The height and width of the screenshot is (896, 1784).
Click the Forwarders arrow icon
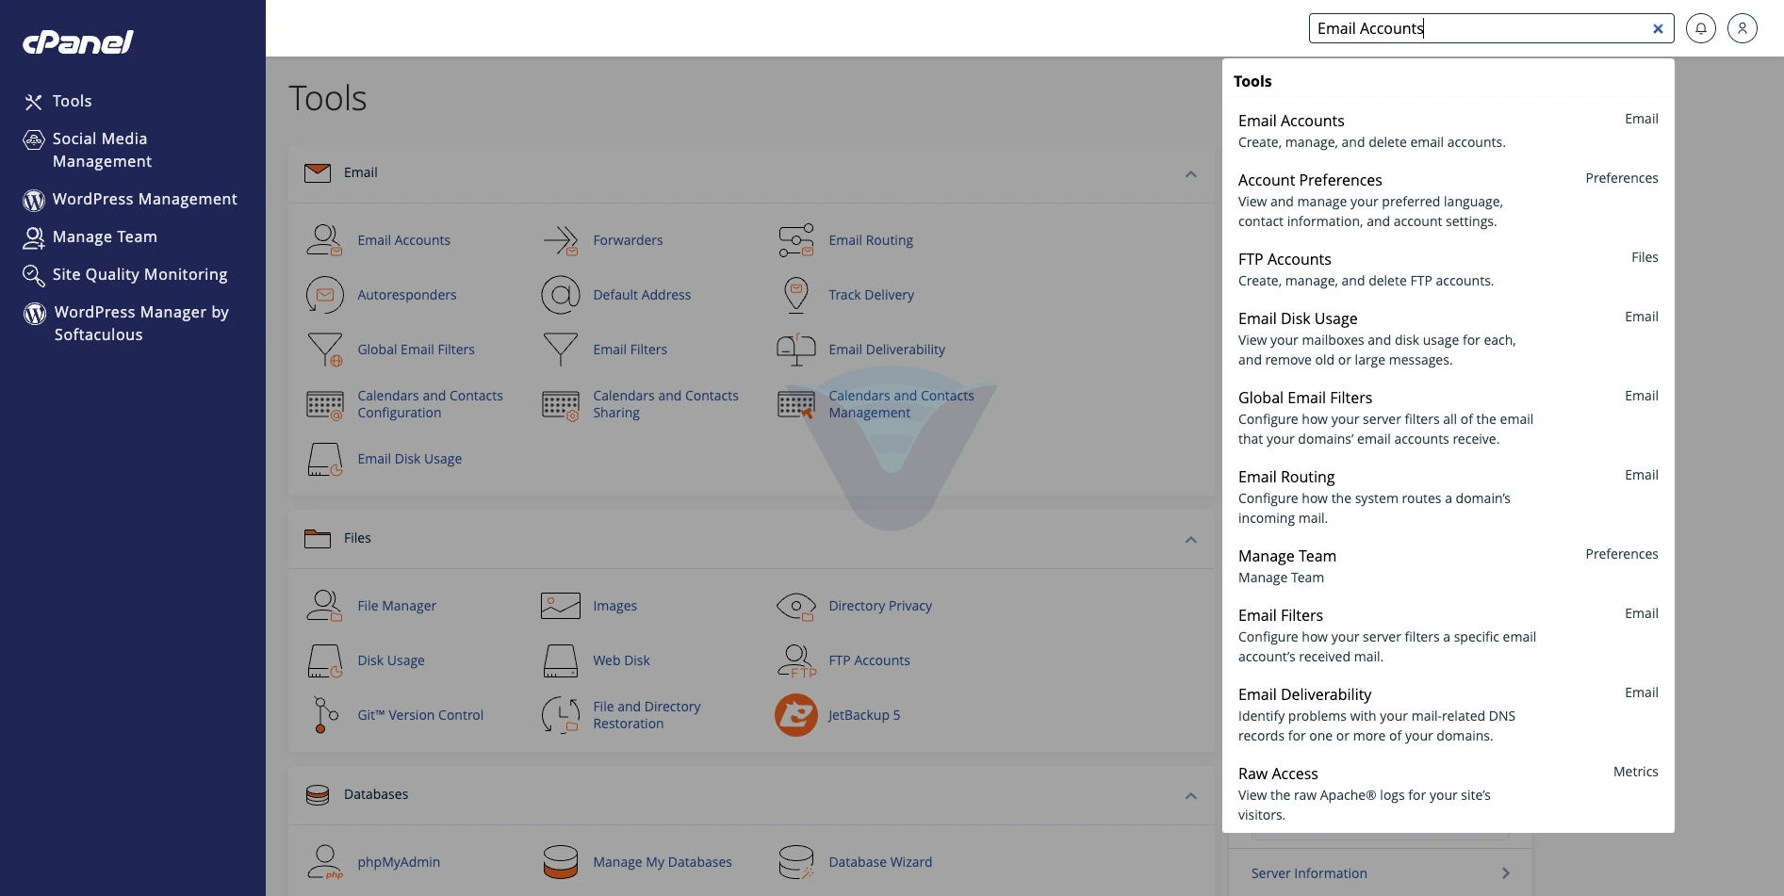click(561, 240)
